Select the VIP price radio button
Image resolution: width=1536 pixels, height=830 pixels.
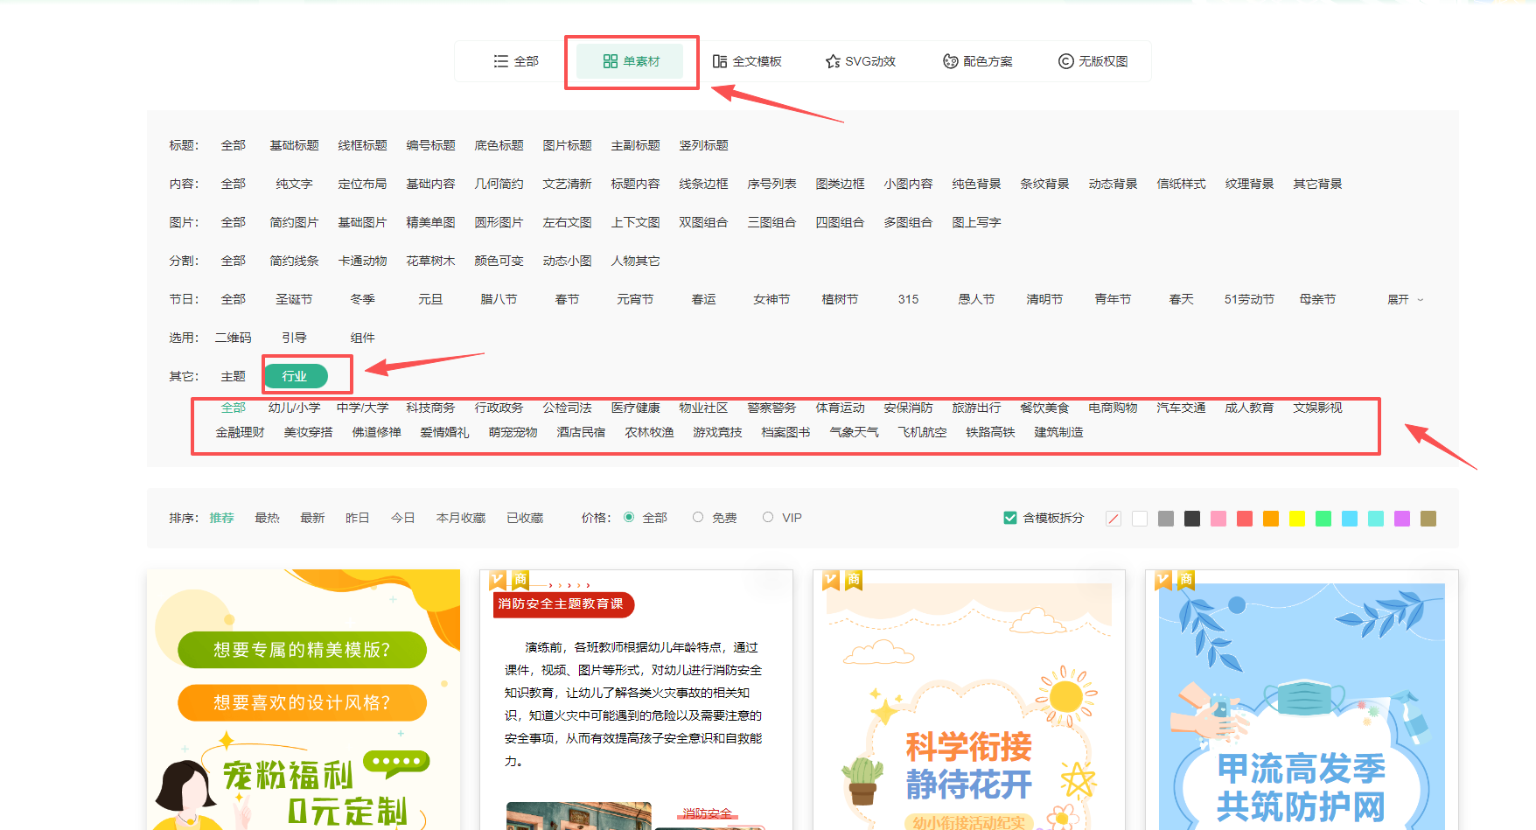click(x=768, y=517)
